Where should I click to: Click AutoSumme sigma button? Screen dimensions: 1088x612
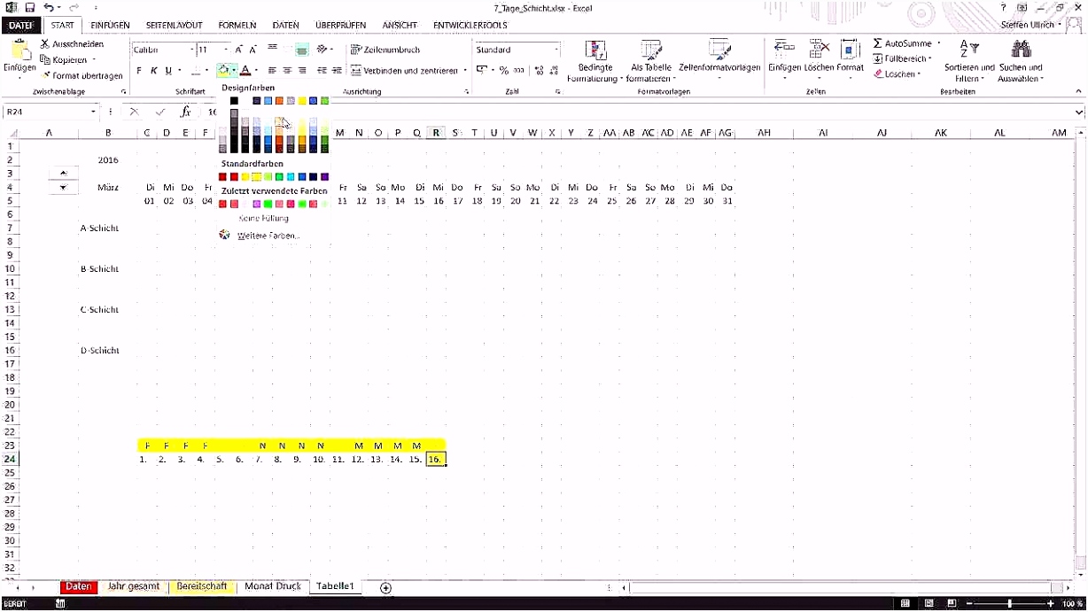point(902,43)
